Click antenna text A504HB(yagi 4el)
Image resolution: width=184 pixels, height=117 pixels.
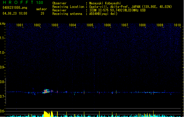click(x=103, y=14)
